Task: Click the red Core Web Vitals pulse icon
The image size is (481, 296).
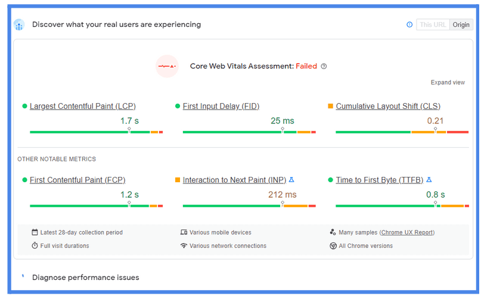Action: 167,66
